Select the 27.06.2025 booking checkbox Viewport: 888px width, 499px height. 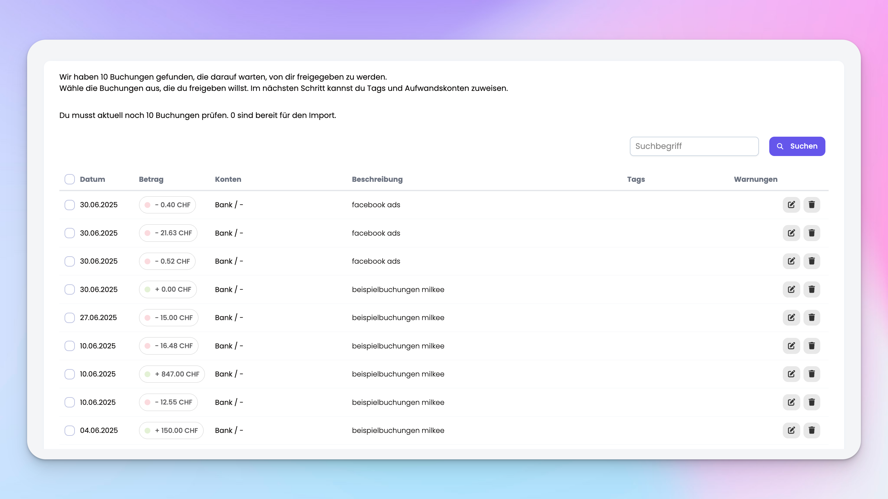click(70, 318)
